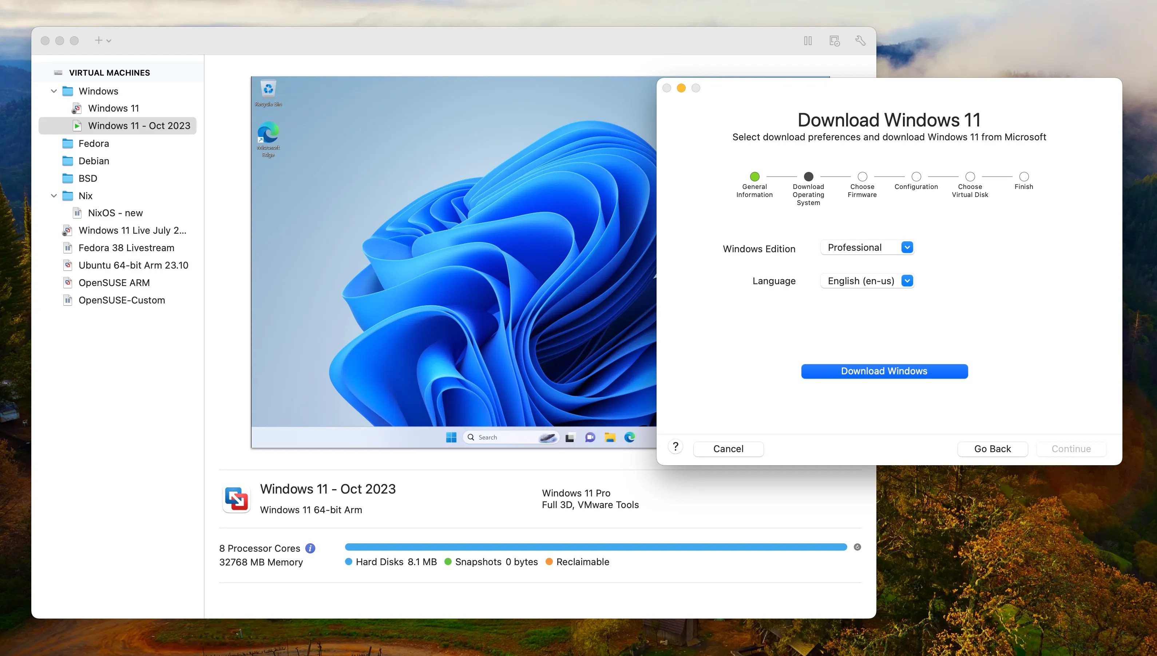The height and width of the screenshot is (656, 1157).
Task: Open the Windows Edition dropdown
Action: pos(867,247)
